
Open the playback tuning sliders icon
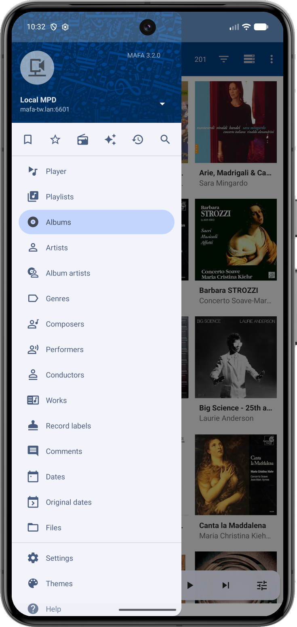pyautogui.click(x=262, y=585)
